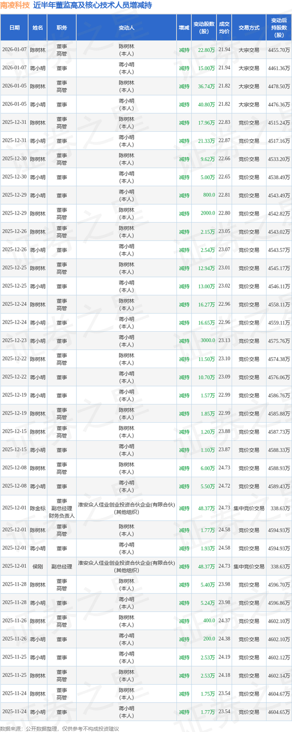Select average price 24.19

point(224,657)
